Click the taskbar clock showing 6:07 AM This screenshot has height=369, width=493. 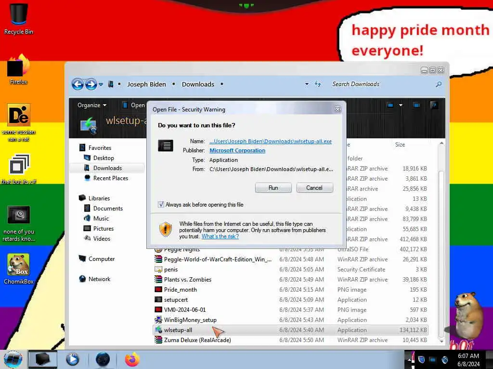(x=468, y=359)
